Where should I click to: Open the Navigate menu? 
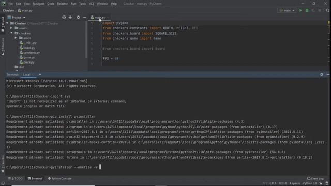pyautogui.click(x=38, y=4)
